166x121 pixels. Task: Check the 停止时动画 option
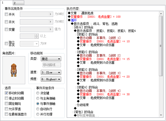coord(6,98)
